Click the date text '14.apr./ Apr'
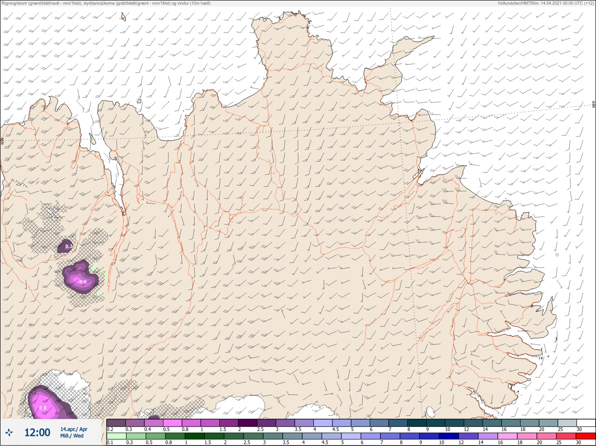 tap(74, 429)
